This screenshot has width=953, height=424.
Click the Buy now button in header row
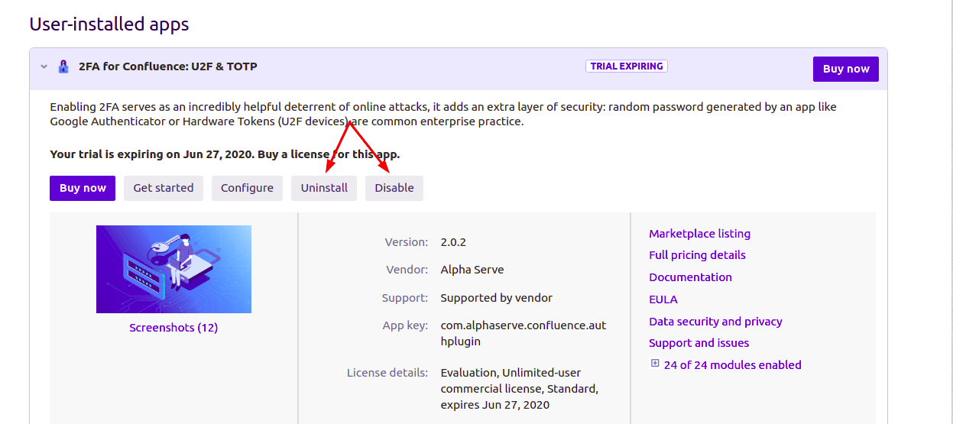pos(846,69)
